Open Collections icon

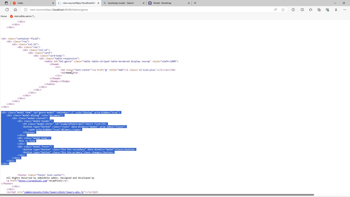coord(319,10)
